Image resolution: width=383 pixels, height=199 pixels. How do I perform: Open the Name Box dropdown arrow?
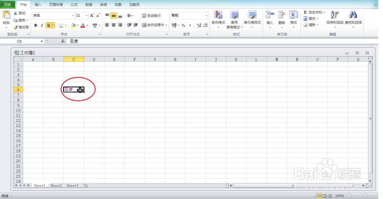point(42,41)
